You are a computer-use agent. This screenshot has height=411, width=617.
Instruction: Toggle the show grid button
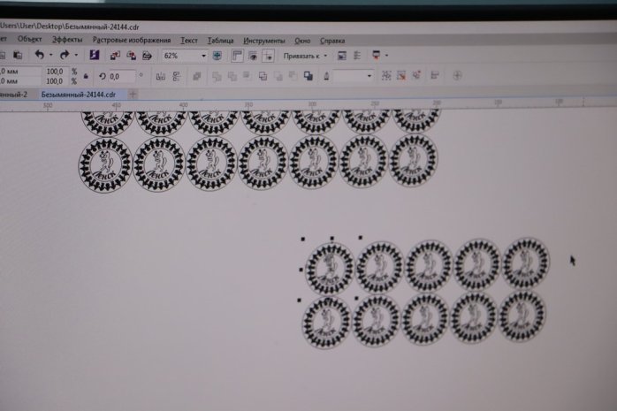253,57
